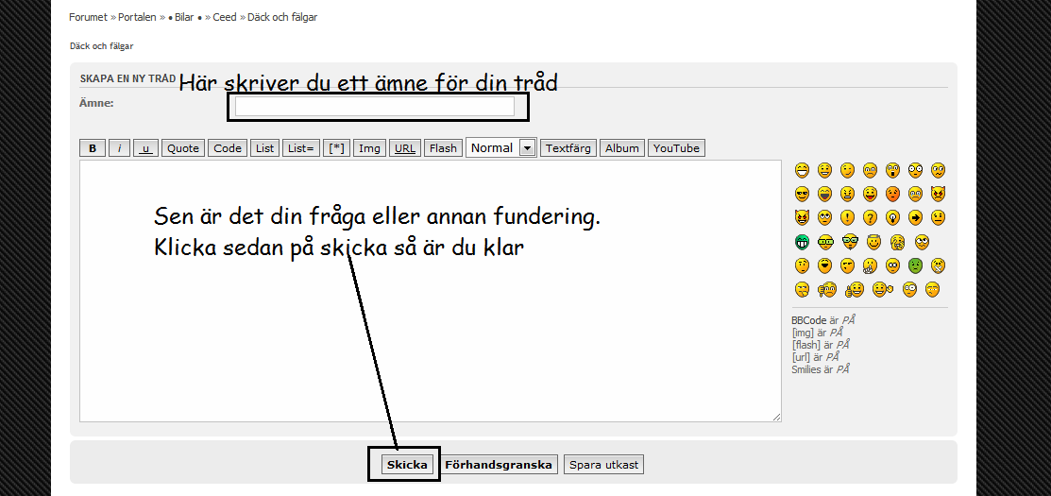Toggle bold text with B button
Viewport: 1051px width, 496px height.
[x=92, y=148]
